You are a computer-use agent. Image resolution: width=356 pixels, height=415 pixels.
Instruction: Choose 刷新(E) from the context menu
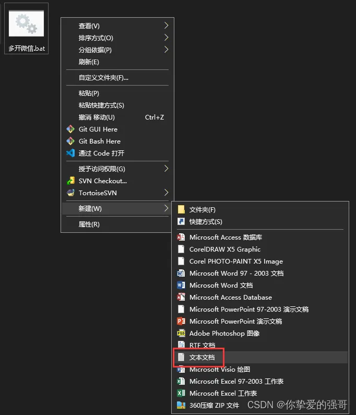(x=117, y=62)
